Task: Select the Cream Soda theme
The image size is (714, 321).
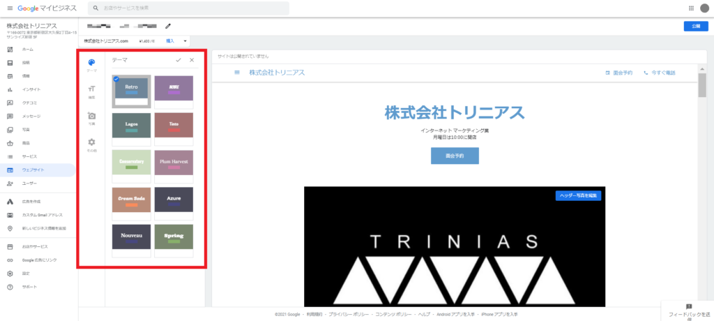Action: click(x=132, y=203)
